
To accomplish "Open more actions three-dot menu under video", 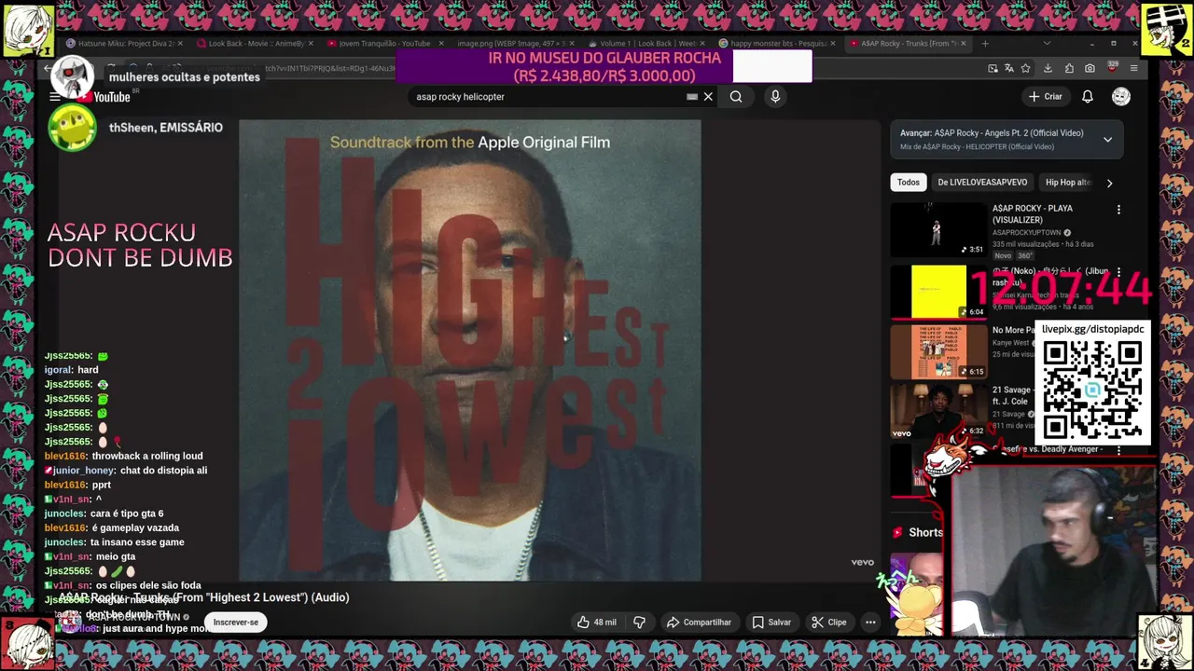I will (870, 623).
